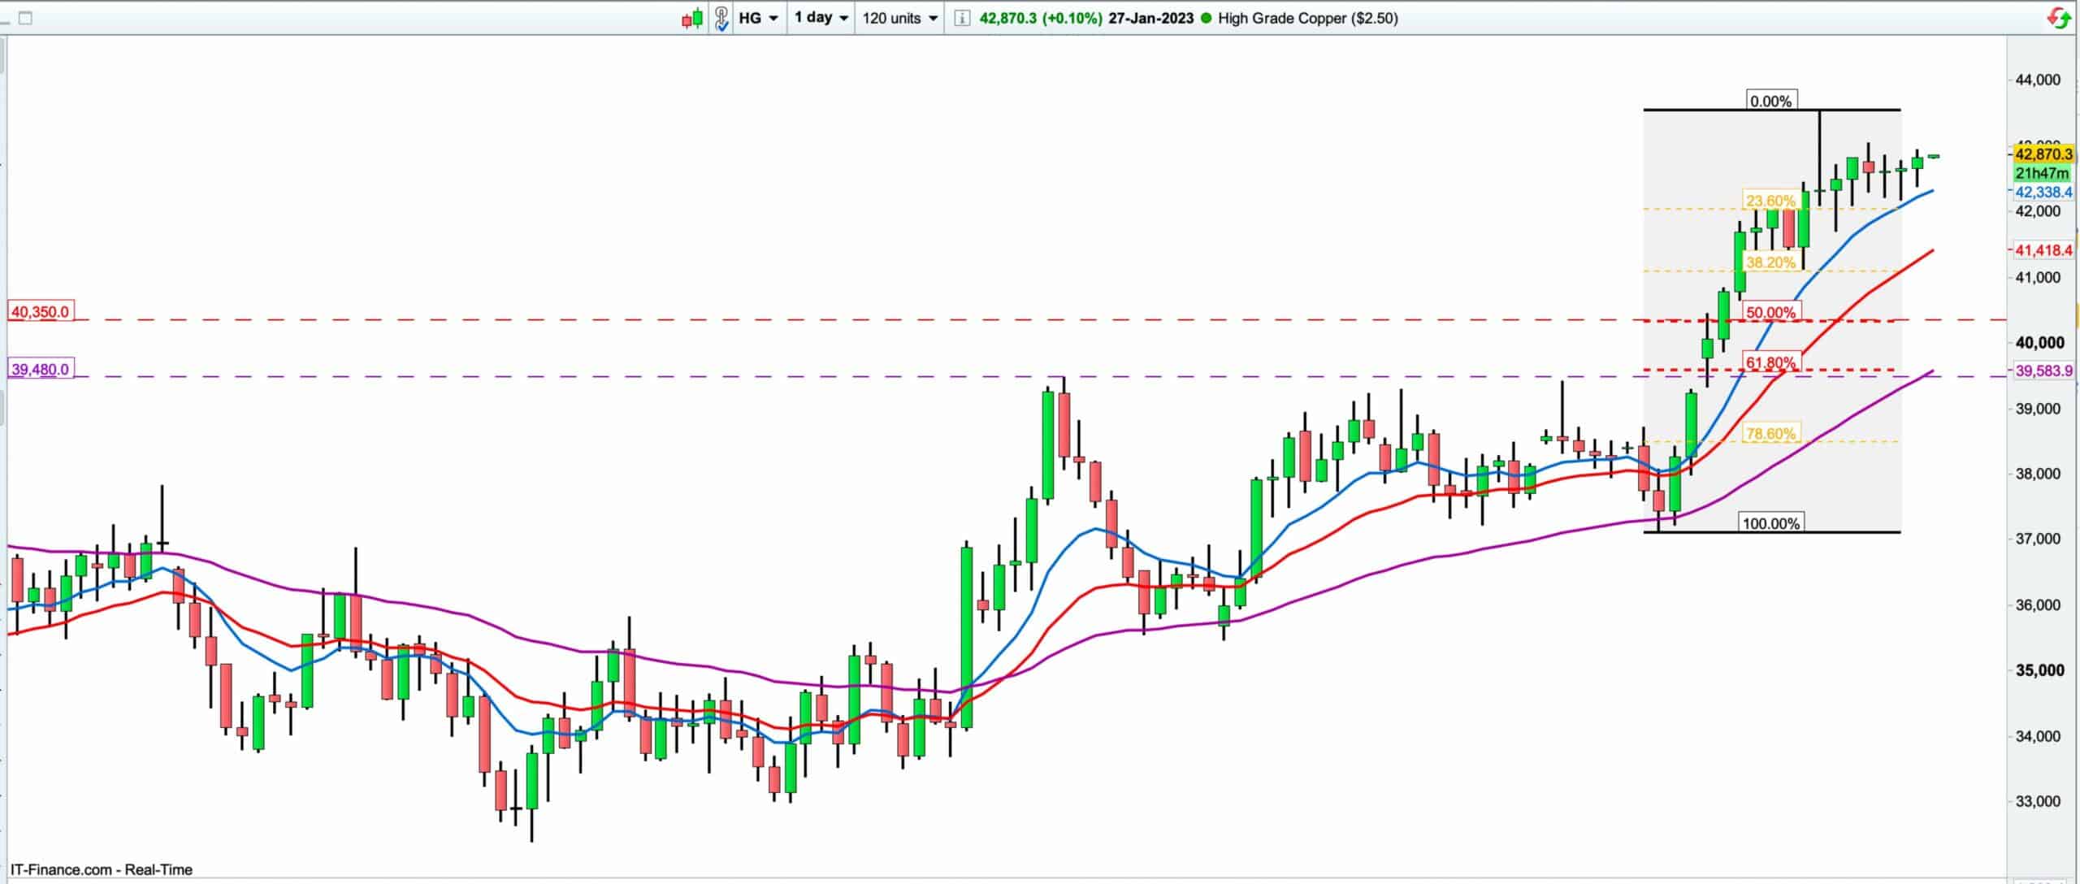The width and height of the screenshot is (2080, 884).
Task: Click the 100.00% Fibonacci level label
Action: (1770, 523)
